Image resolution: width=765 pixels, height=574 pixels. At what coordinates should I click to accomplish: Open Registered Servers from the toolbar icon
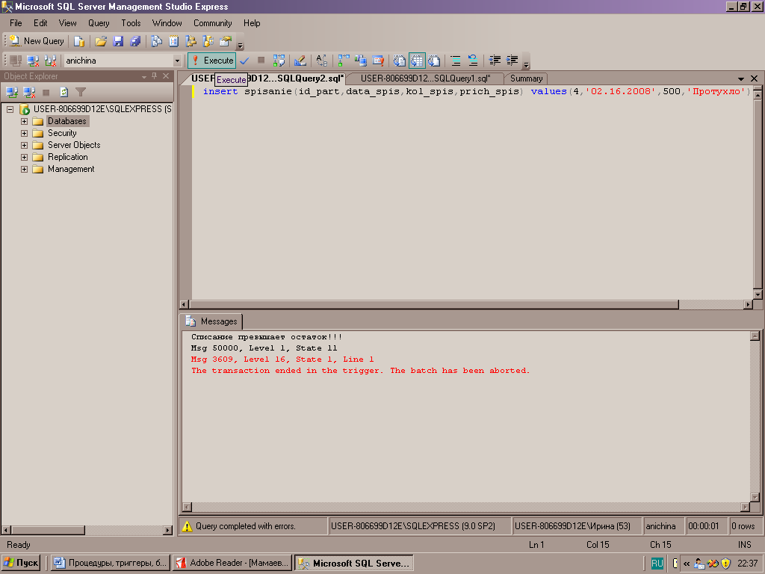(x=157, y=42)
